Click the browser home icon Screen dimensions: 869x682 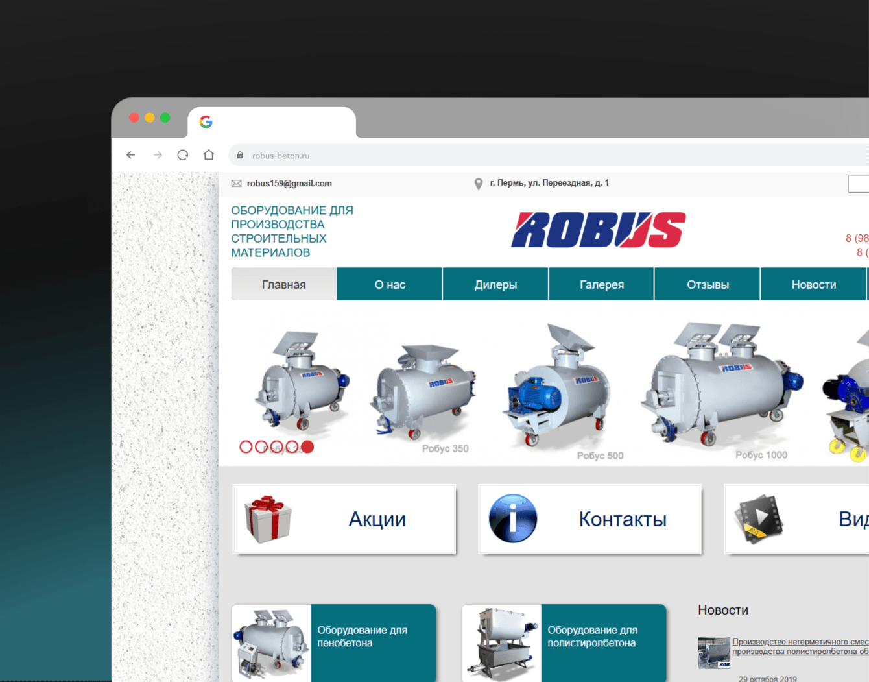tap(208, 155)
